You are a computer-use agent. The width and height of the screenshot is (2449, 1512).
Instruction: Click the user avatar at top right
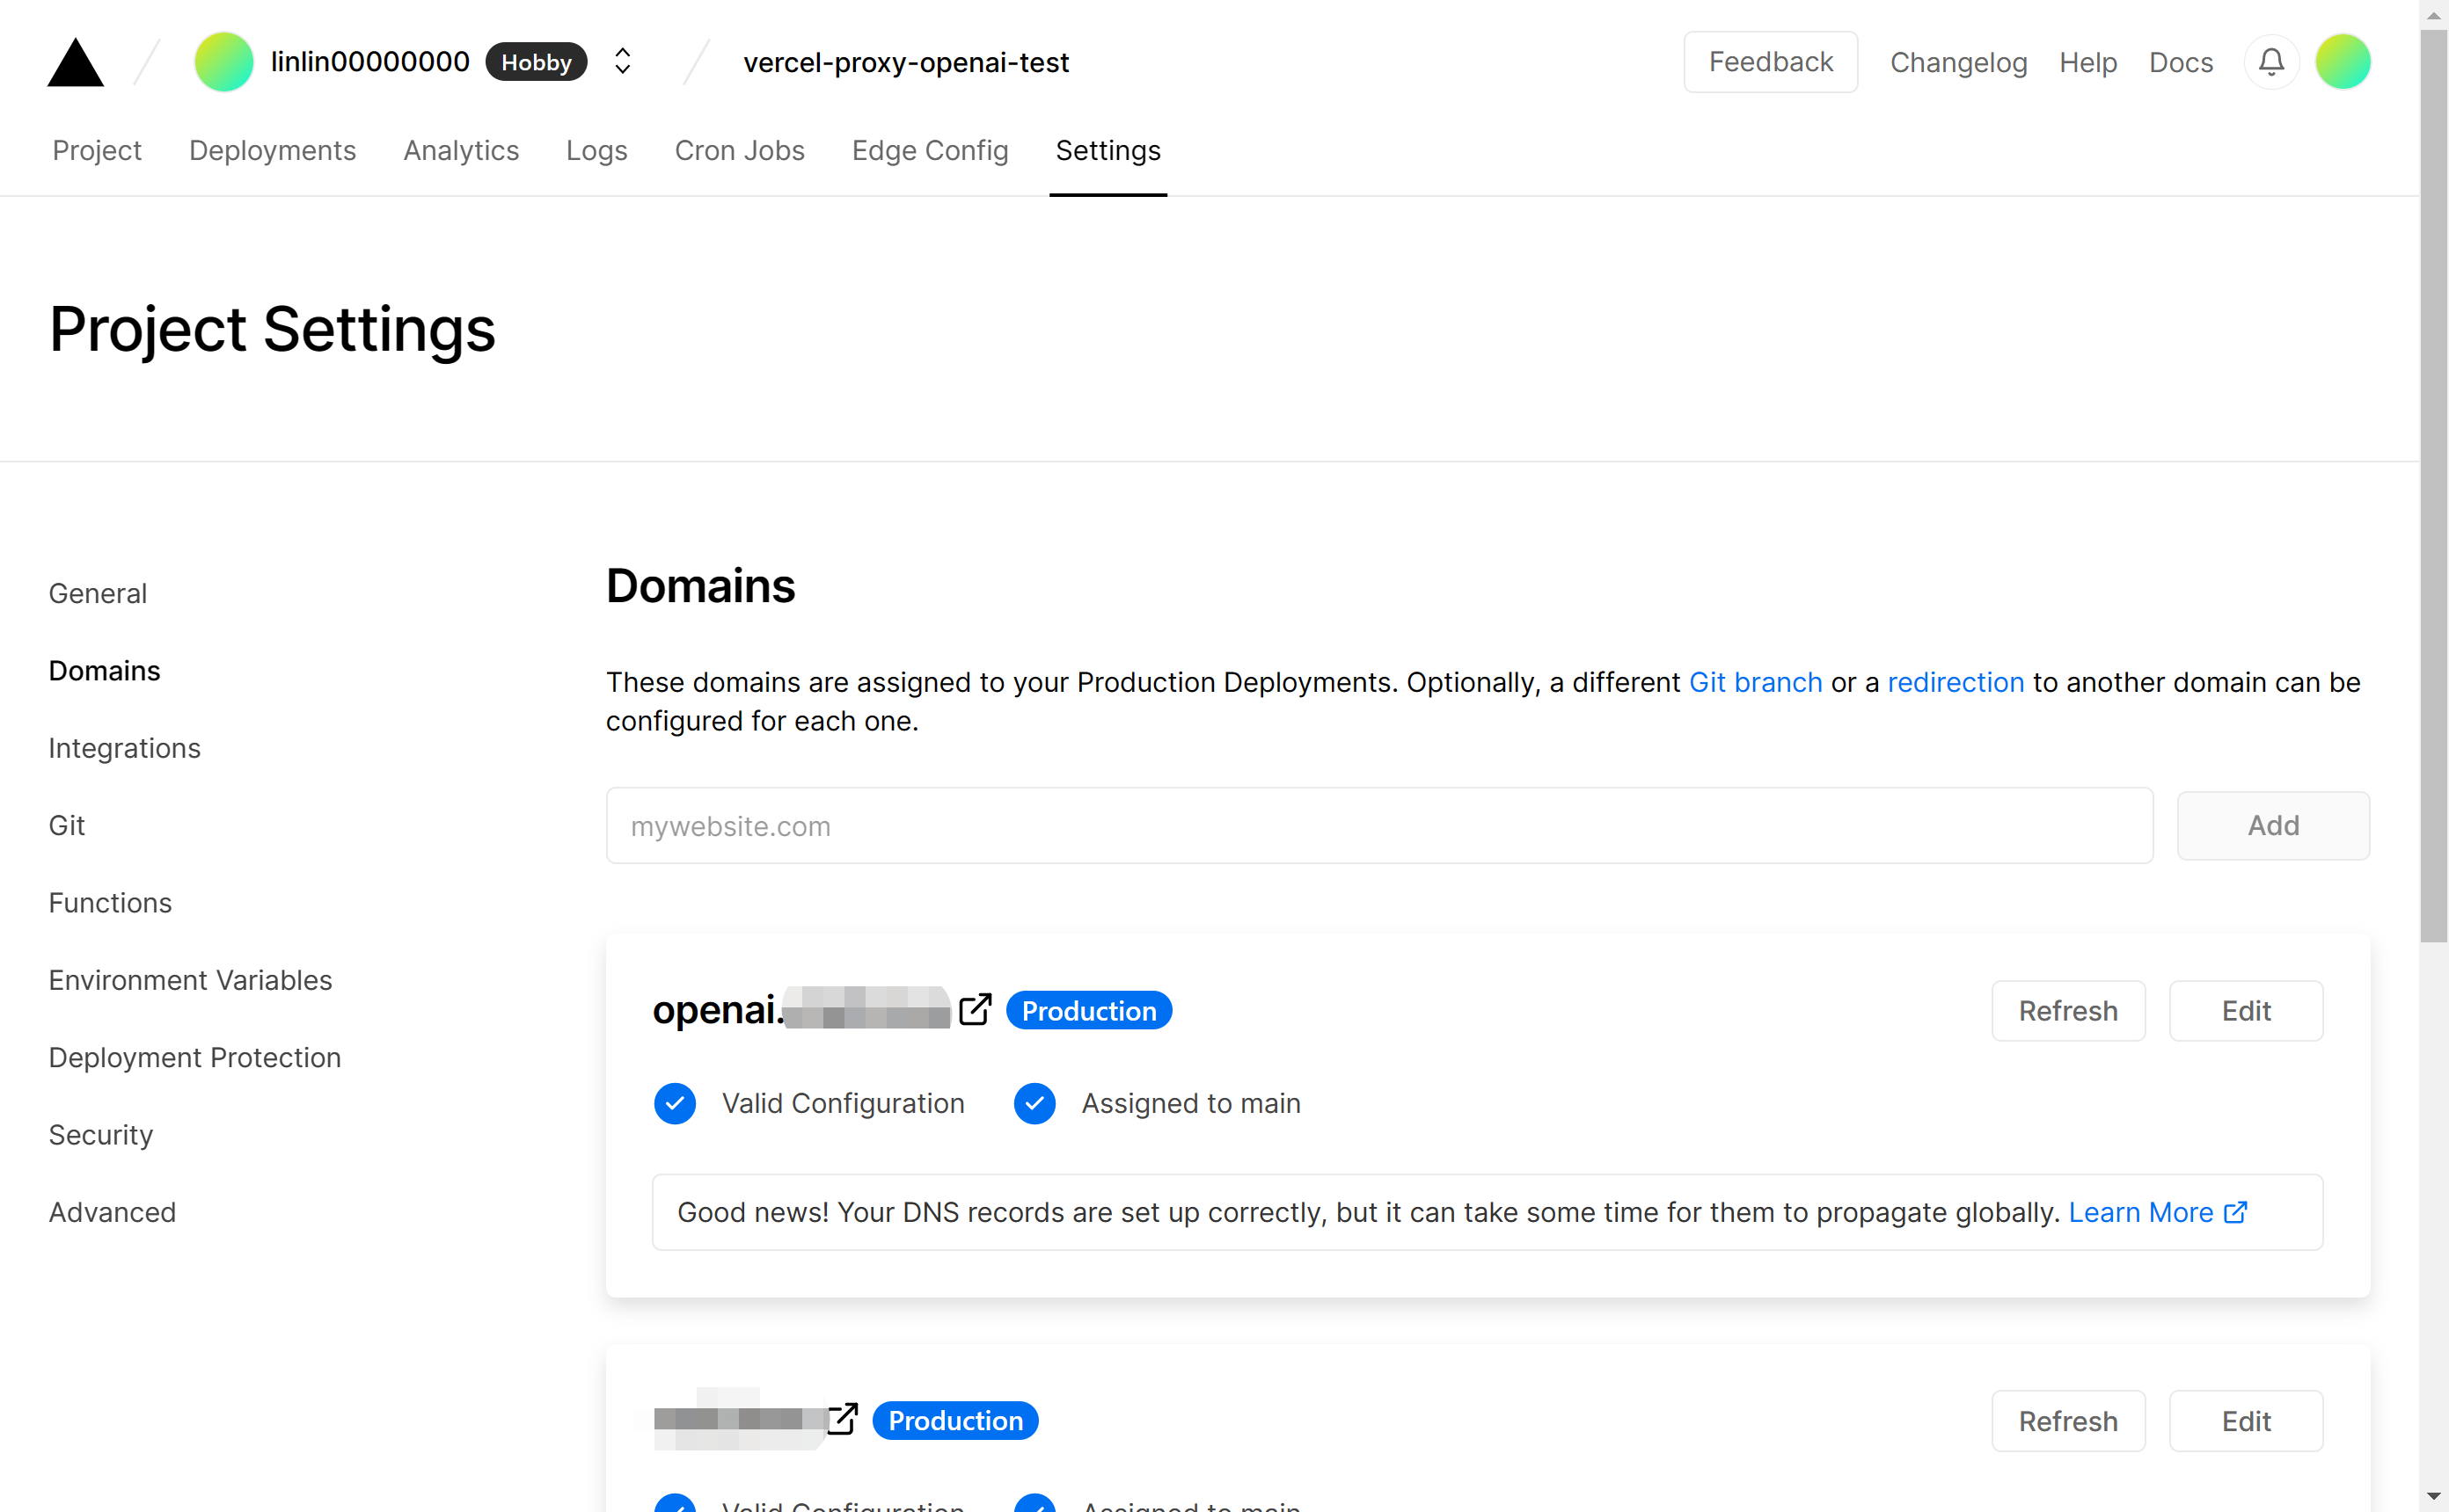click(2342, 62)
